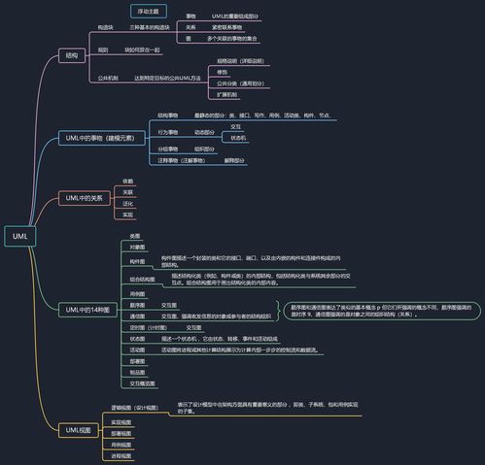Click the 对象图 diagram topic
Viewport: 485px width, 465px height.
(137, 248)
